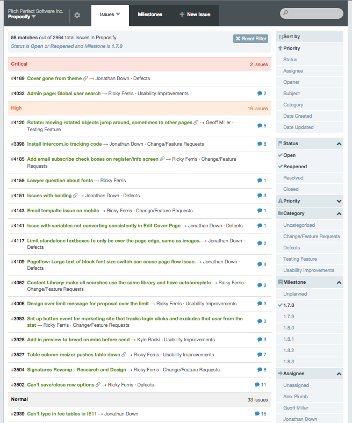
Task: Collapse the High priority group
Action: pos(139,109)
